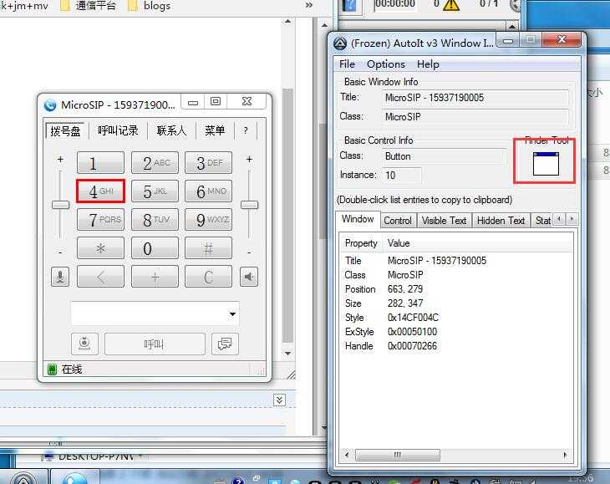The image size is (610, 484).
Task: Open the AutoIt File menu
Action: click(347, 64)
